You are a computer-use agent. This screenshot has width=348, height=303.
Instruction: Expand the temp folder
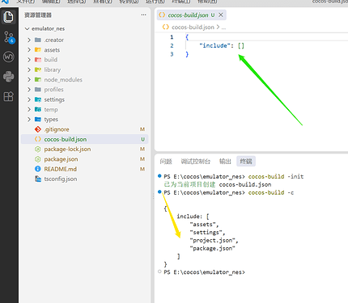(29, 109)
